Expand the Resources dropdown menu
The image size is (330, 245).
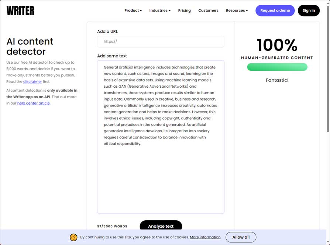point(237,11)
